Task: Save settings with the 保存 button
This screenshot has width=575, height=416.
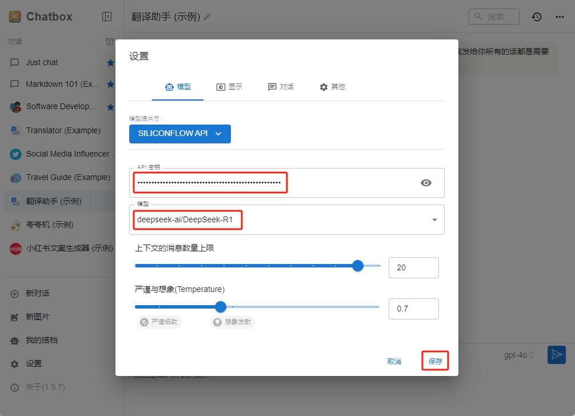Action: 435,361
